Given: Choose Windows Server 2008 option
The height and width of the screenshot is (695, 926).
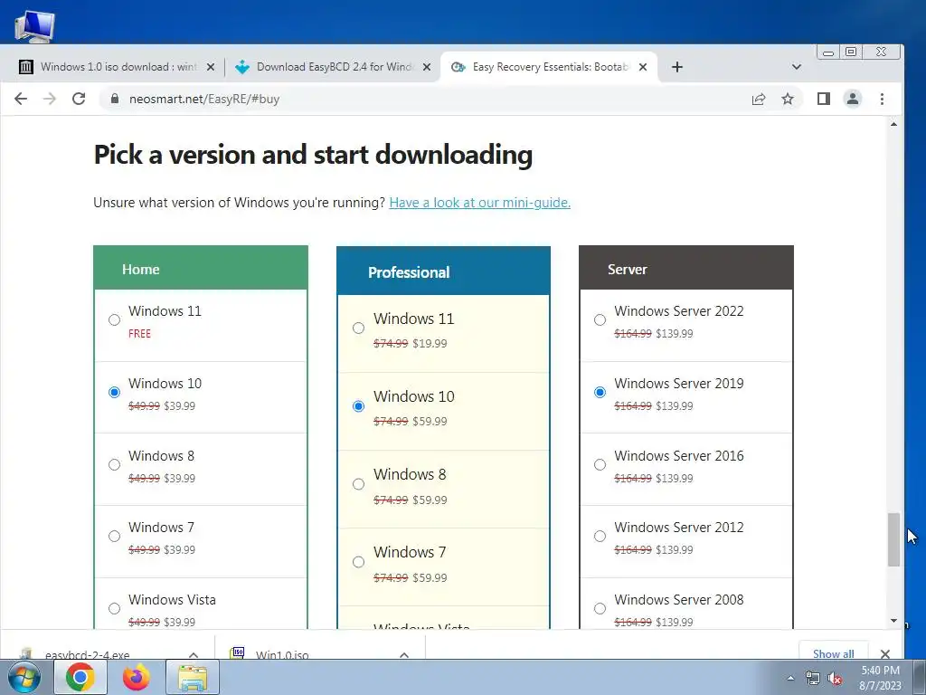Looking at the screenshot, I should pyautogui.click(x=600, y=609).
